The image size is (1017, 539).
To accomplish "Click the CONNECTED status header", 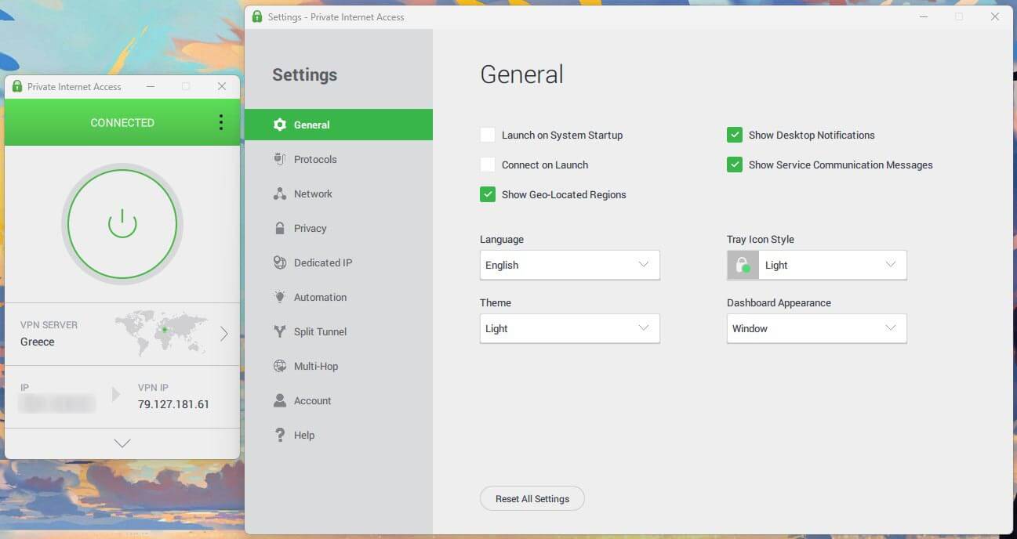I will pos(122,122).
